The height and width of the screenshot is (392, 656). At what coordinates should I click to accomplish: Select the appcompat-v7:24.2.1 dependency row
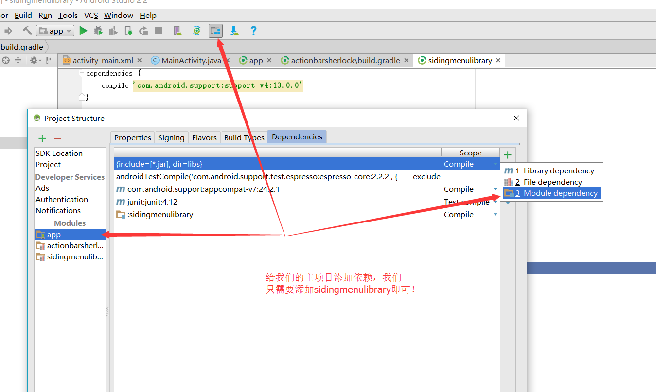(x=307, y=189)
